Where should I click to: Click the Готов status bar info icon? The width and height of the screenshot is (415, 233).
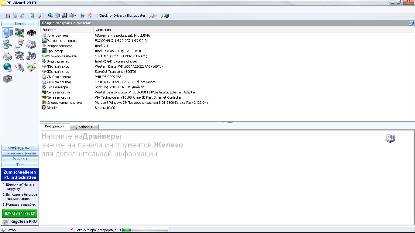3,230
